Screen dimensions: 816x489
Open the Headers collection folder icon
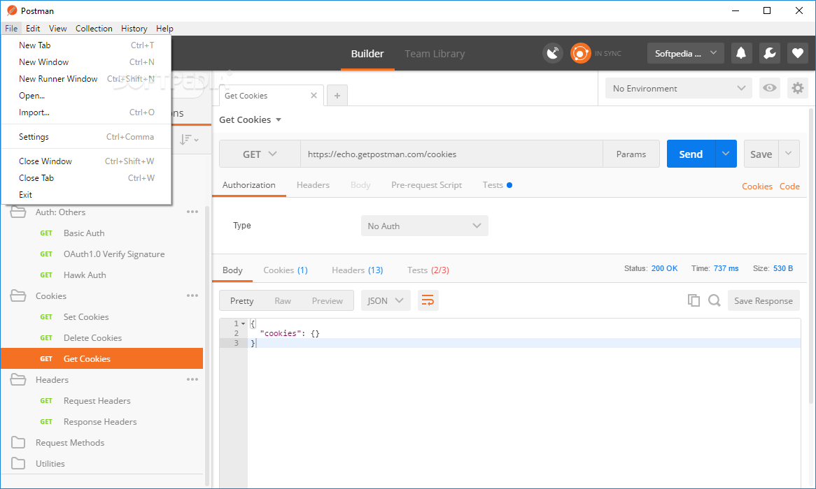(x=18, y=379)
